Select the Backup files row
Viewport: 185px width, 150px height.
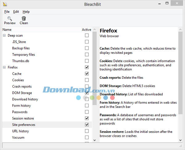(x=47, y=48)
